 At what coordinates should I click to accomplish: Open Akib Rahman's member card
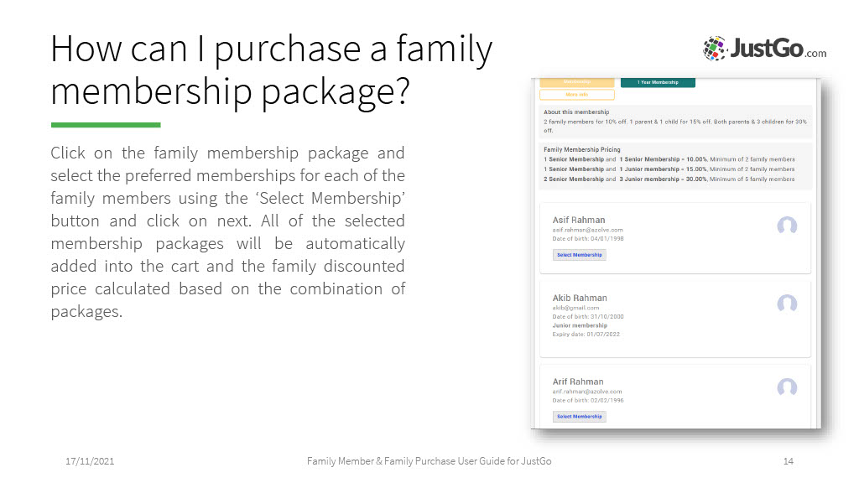pos(675,319)
